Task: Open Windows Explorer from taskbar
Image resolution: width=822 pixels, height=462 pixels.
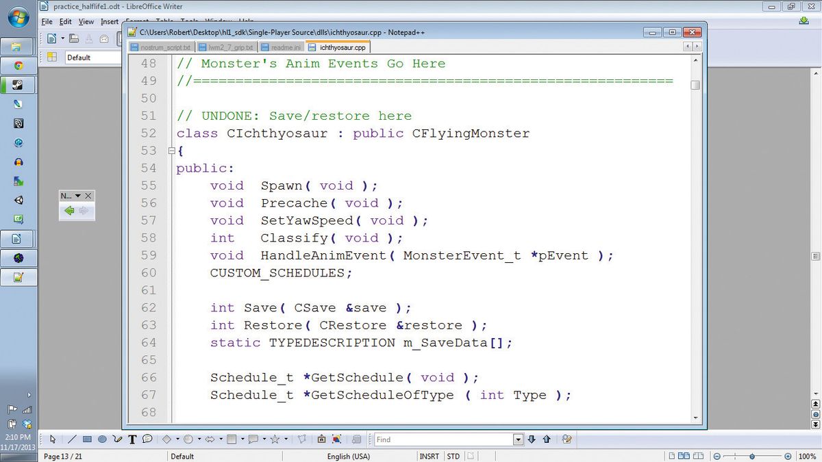Action: (18, 47)
